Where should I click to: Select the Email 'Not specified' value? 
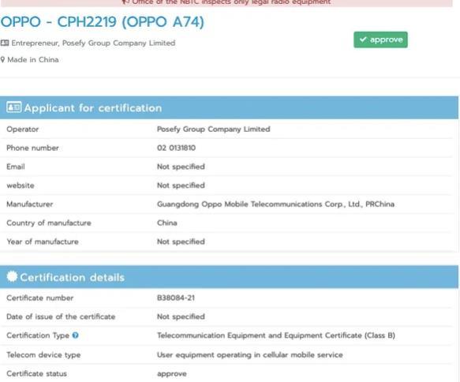pos(181,167)
